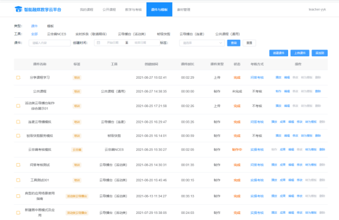Viewport: 339px width, 220px height.
Task: Click the 重置 reset button
Action: pos(249,43)
